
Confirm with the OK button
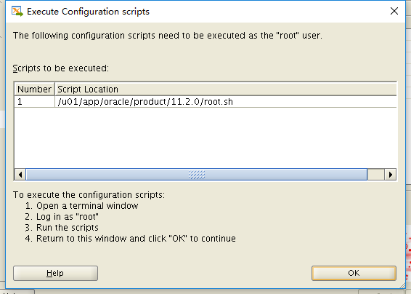[354, 273]
